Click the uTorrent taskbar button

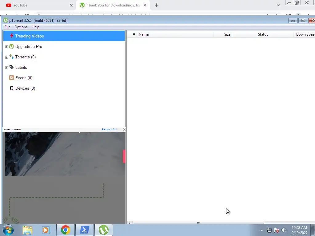(x=104, y=230)
